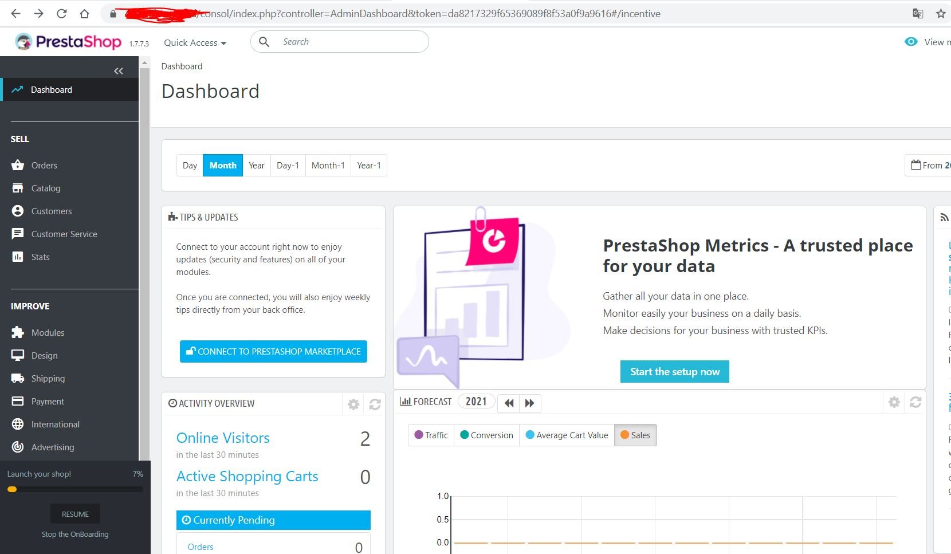Click the Orders basket icon
This screenshot has height=554, width=951.
click(18, 165)
